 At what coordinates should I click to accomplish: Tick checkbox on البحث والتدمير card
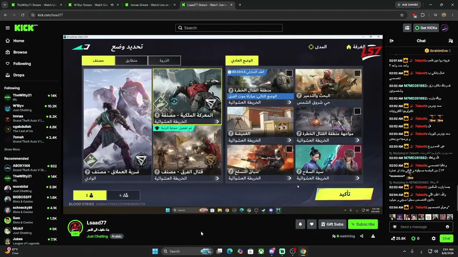click(357, 73)
